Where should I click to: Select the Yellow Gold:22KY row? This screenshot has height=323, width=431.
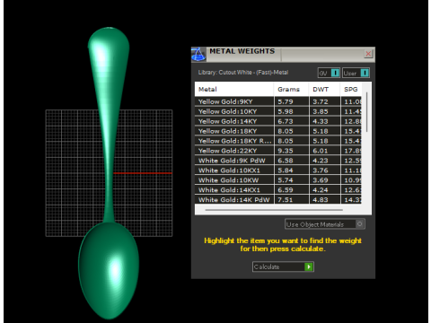(x=278, y=151)
